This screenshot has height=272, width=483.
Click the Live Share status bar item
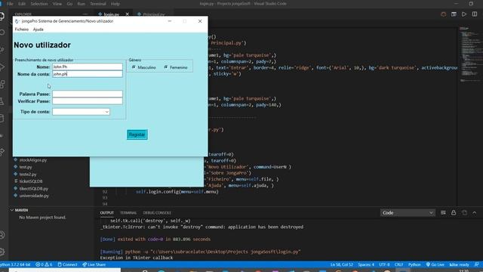[94, 264]
